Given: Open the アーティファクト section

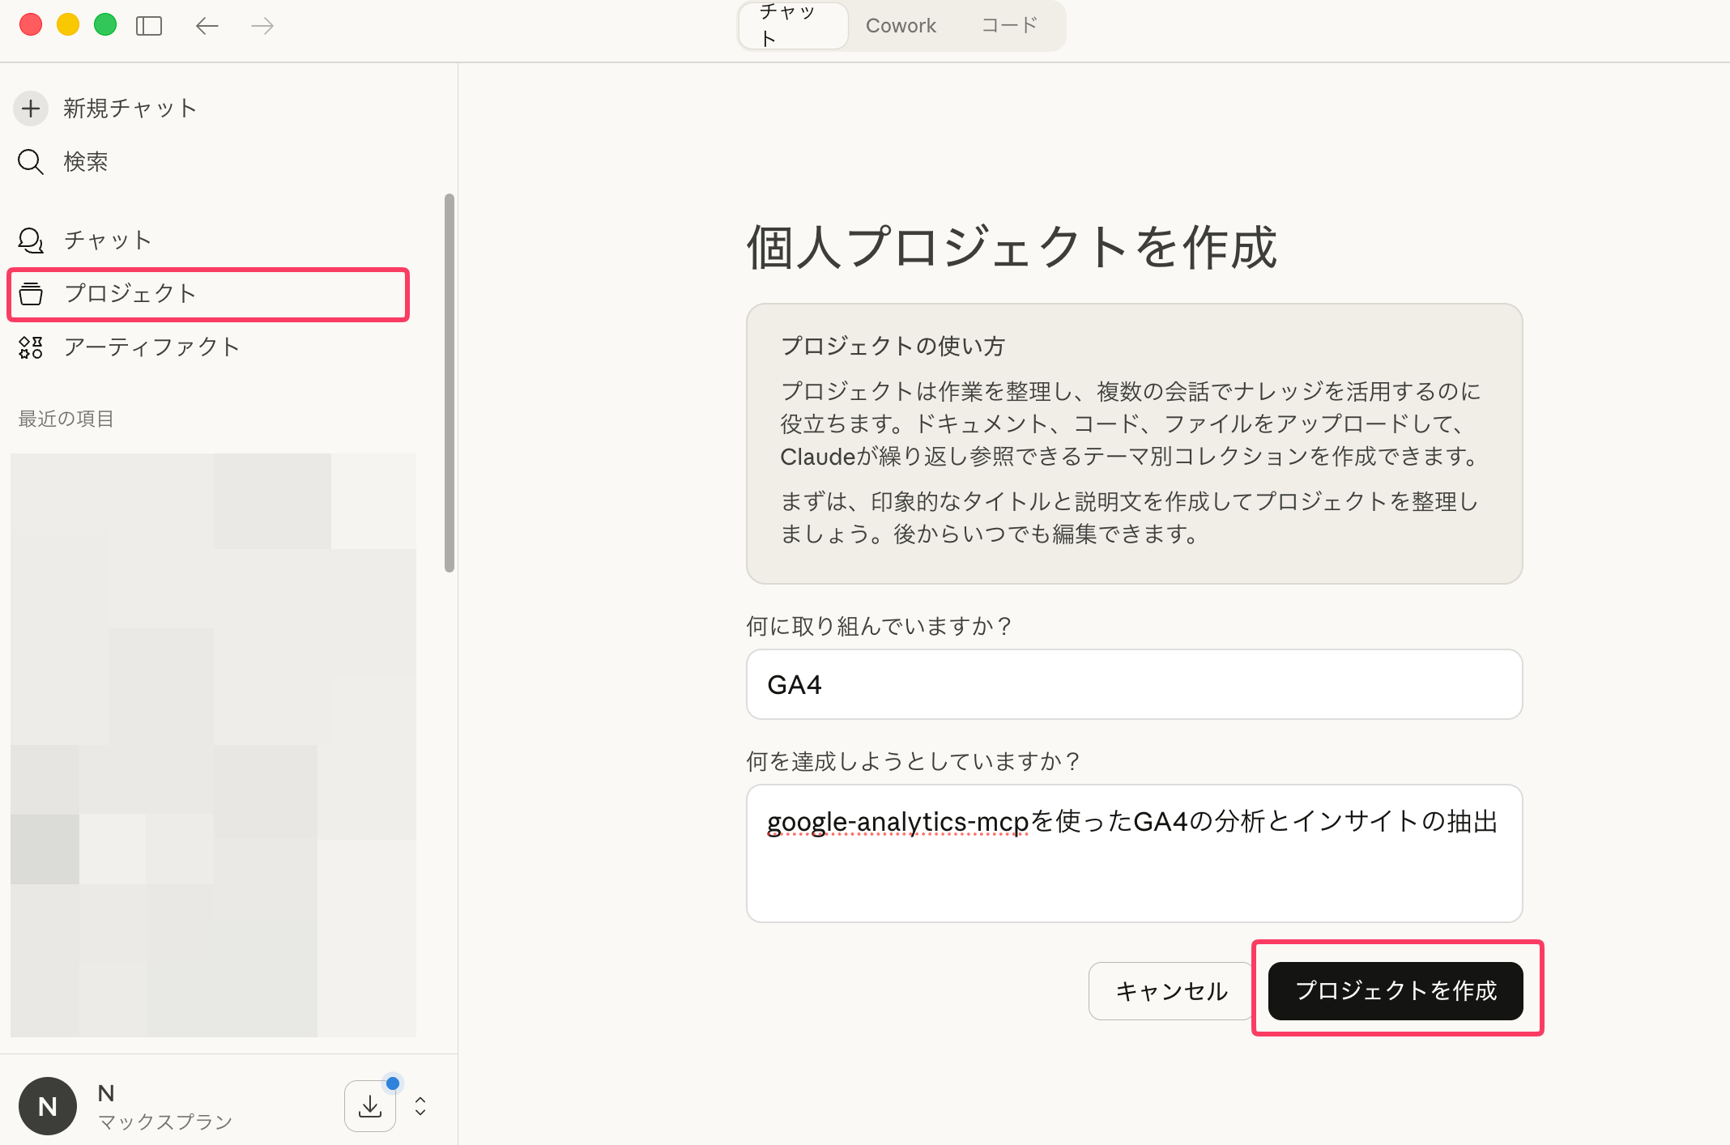Looking at the screenshot, I should (151, 347).
